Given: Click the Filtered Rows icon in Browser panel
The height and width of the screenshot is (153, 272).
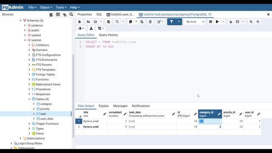Looking at the screenshot, I should (65, 14).
